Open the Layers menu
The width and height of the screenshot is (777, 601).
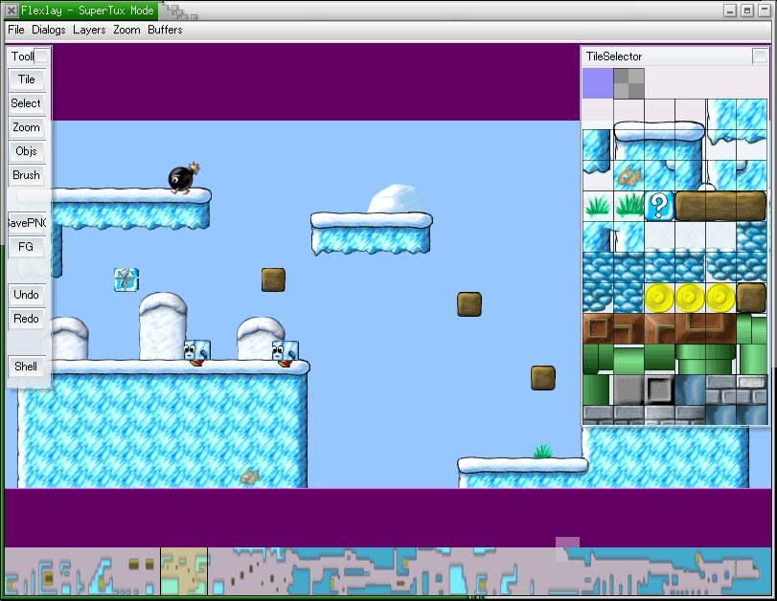89,30
